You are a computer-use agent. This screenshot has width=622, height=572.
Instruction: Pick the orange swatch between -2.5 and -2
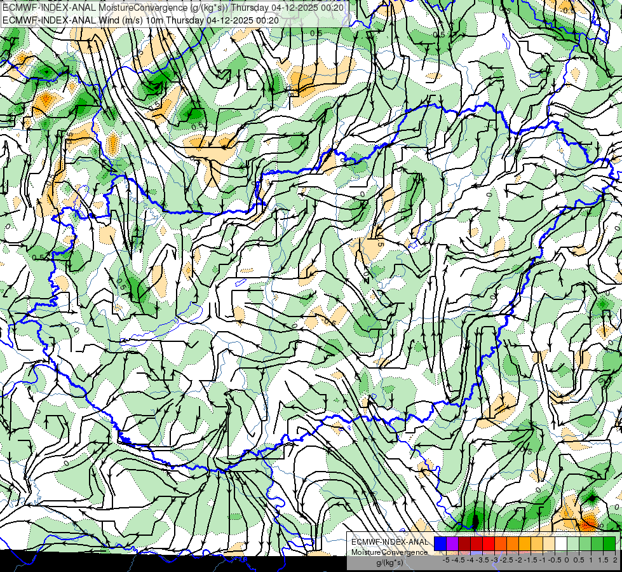(x=513, y=544)
